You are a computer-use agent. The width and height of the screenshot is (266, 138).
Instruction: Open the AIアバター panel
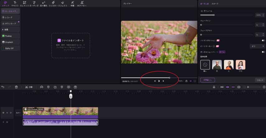pos(82,4)
